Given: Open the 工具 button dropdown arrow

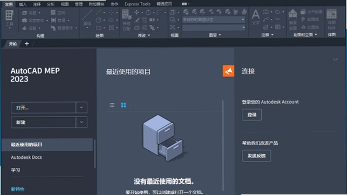Looking at the screenshot, I should point(10,28).
